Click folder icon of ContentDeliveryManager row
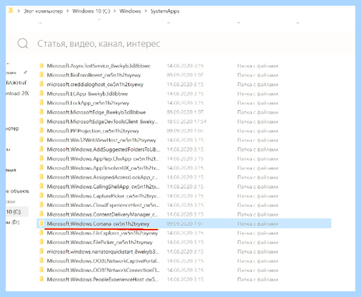The width and height of the screenshot is (361, 297). coord(42,214)
